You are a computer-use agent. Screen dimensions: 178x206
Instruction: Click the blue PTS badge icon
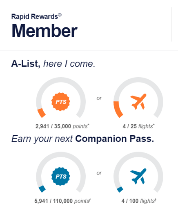click(61, 177)
